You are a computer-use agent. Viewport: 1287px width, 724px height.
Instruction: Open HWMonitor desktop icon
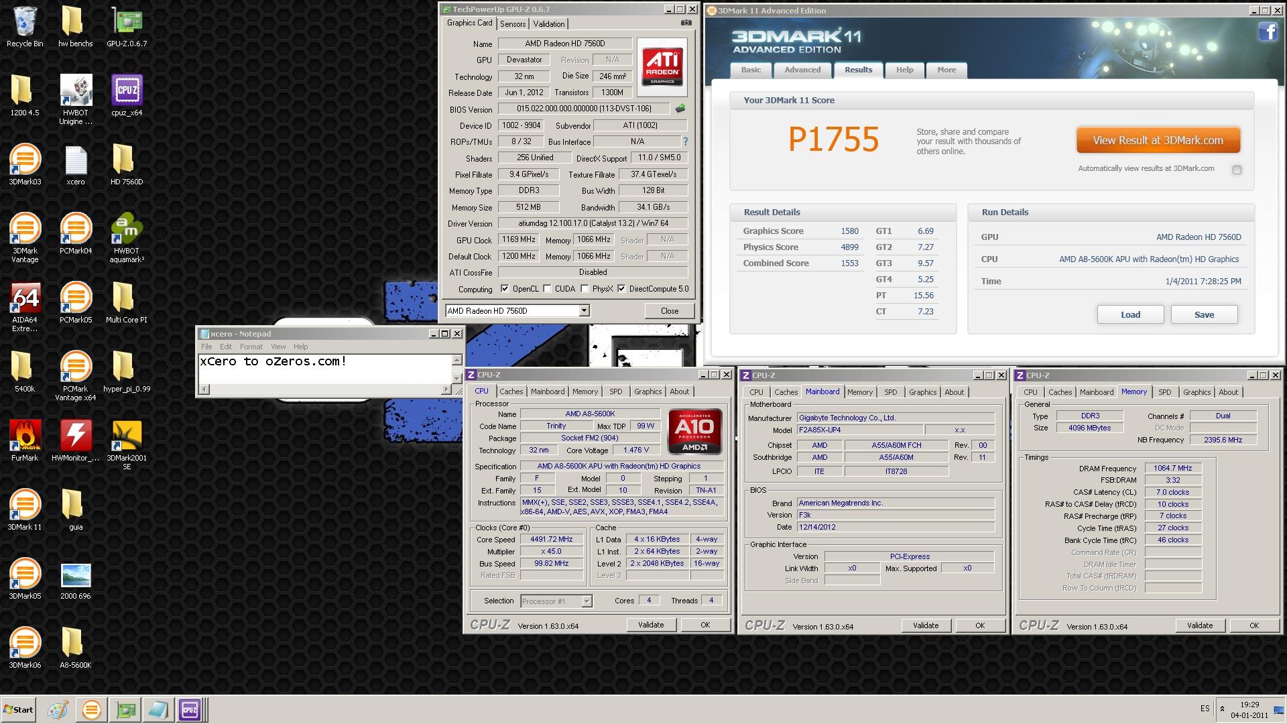coord(76,441)
